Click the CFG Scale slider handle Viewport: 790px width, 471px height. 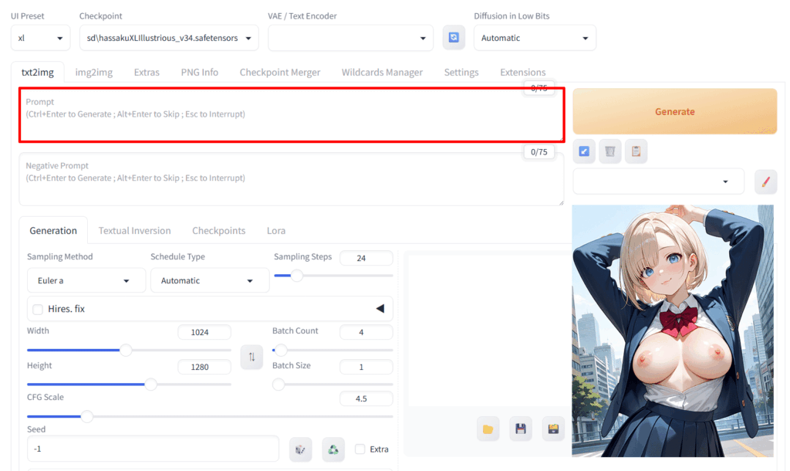[x=87, y=416]
